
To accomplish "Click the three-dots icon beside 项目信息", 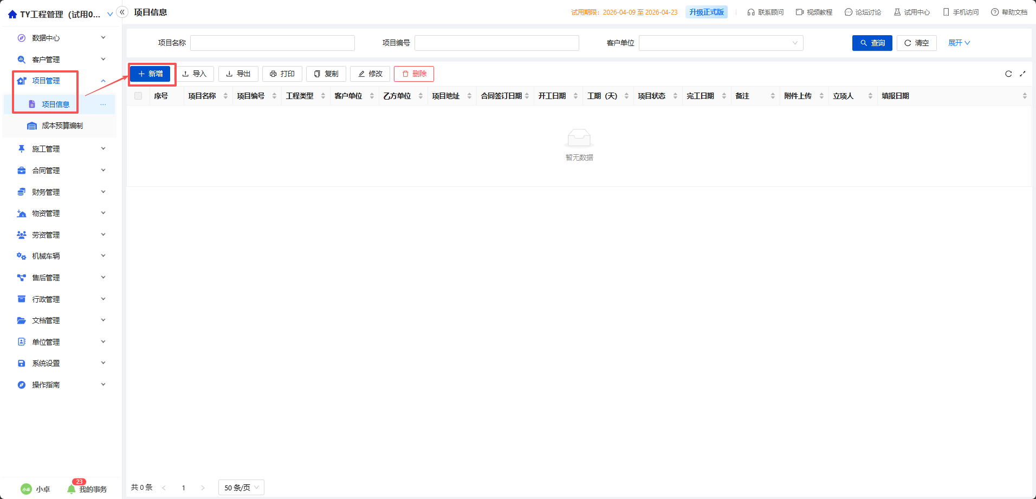I will point(103,104).
